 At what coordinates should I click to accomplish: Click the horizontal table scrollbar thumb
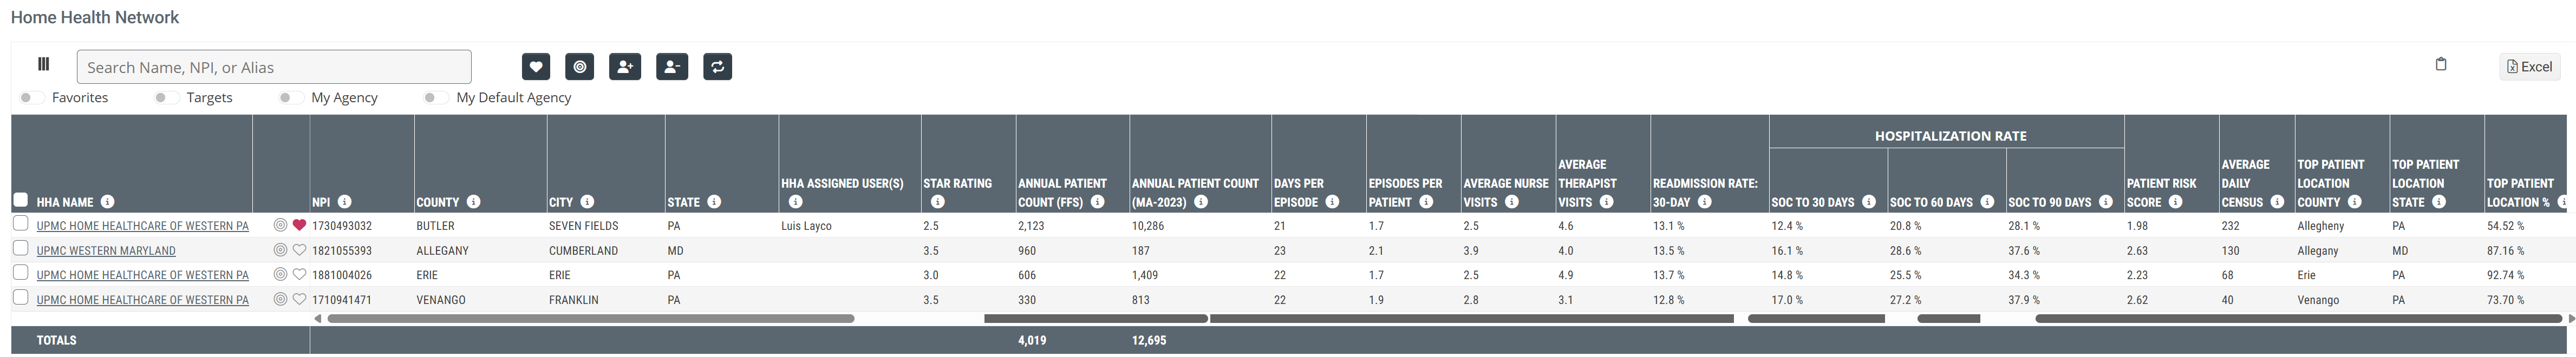(590, 319)
